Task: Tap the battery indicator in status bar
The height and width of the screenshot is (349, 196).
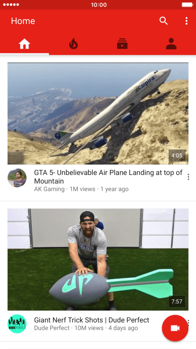Action: point(187,5)
